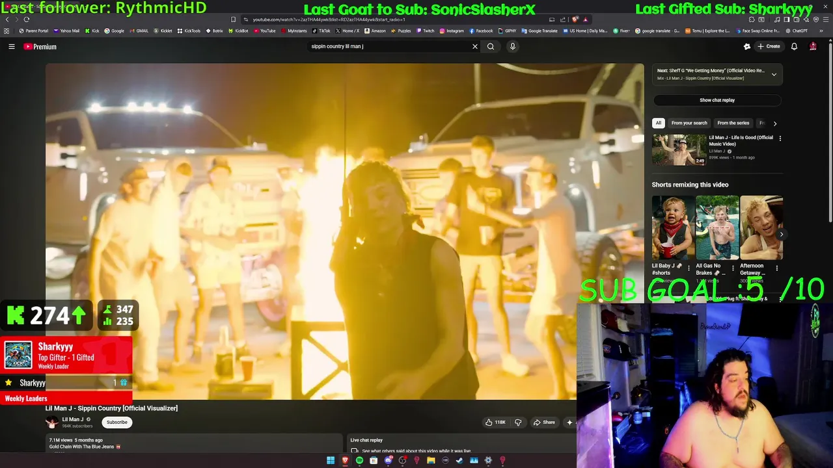Open the account avatar menu

(813, 46)
